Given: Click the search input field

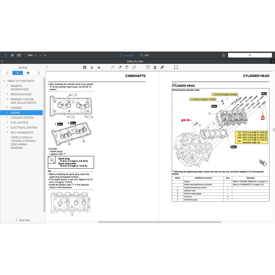Looking at the screenshot, I should [x=250, y=55].
